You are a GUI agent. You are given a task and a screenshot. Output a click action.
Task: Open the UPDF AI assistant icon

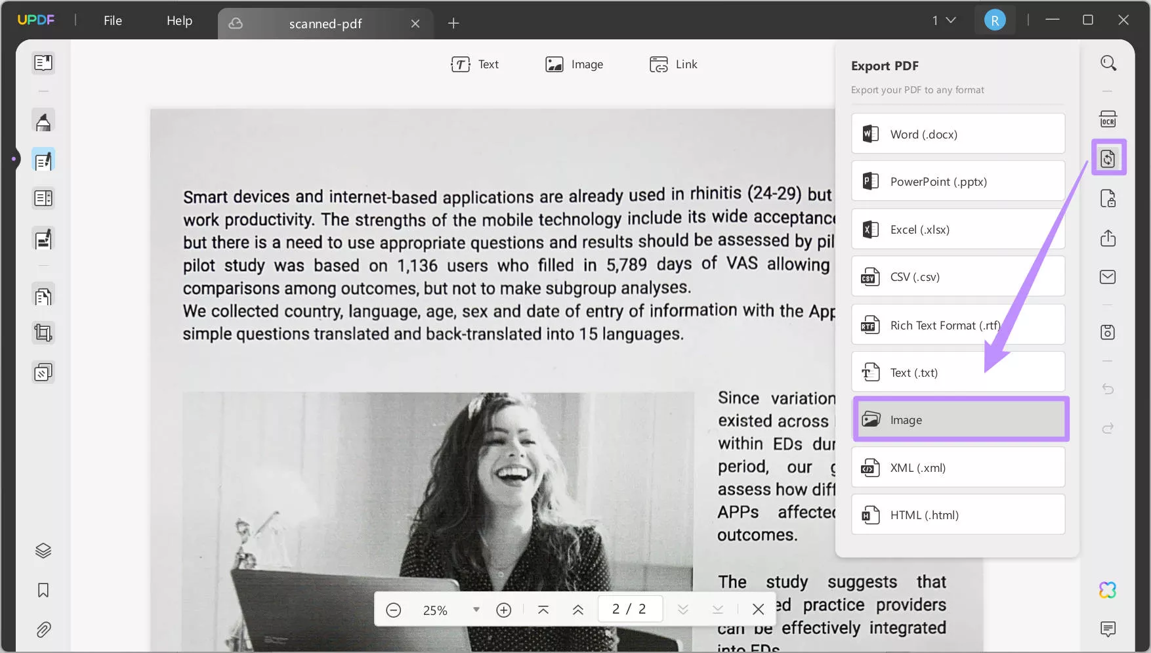tap(1108, 590)
